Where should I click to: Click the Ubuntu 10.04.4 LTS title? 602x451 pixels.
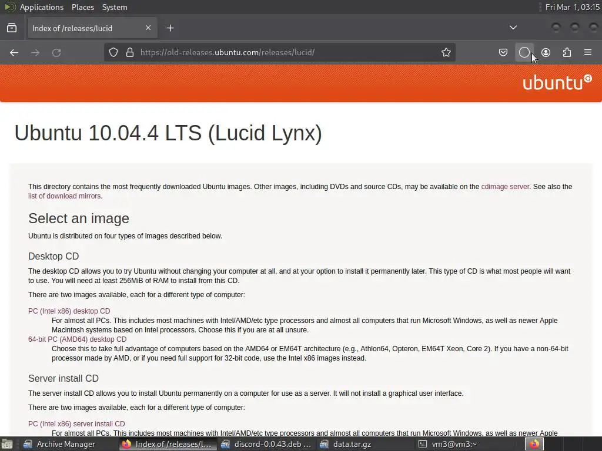click(168, 133)
